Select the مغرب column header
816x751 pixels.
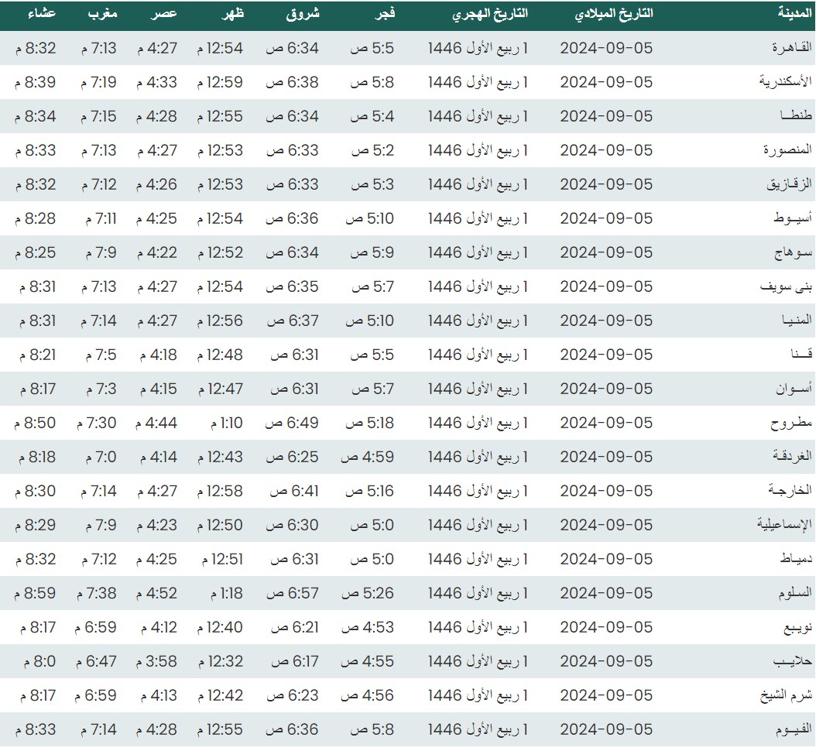point(100,14)
